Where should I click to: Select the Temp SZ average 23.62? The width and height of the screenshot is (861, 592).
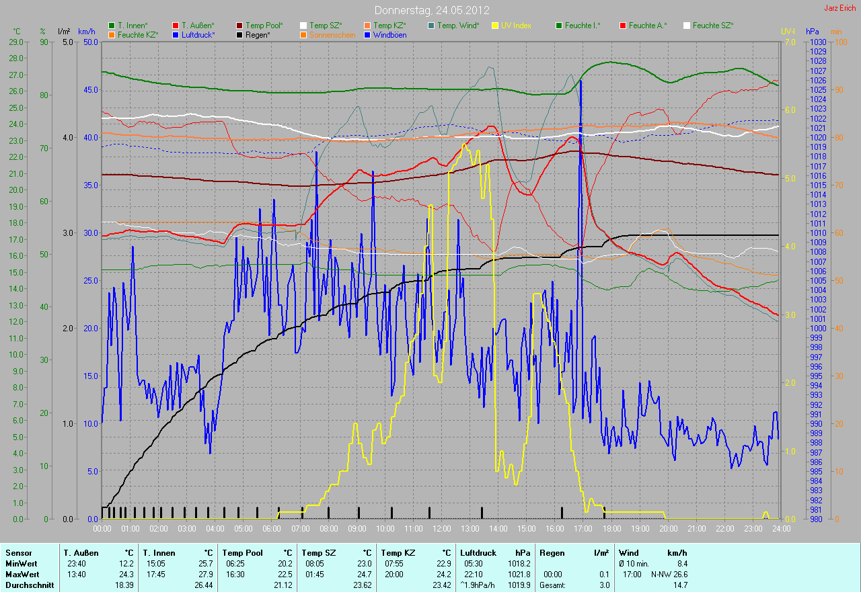(363, 585)
